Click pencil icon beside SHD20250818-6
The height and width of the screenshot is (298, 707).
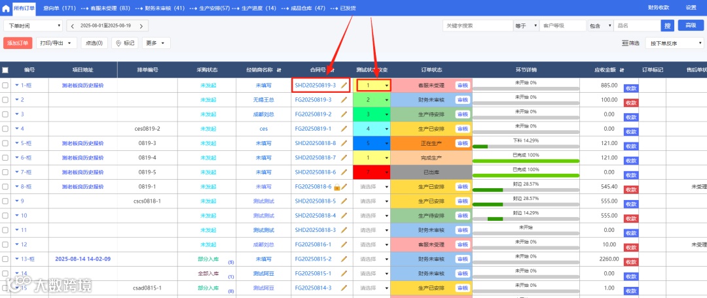tap(344, 172)
